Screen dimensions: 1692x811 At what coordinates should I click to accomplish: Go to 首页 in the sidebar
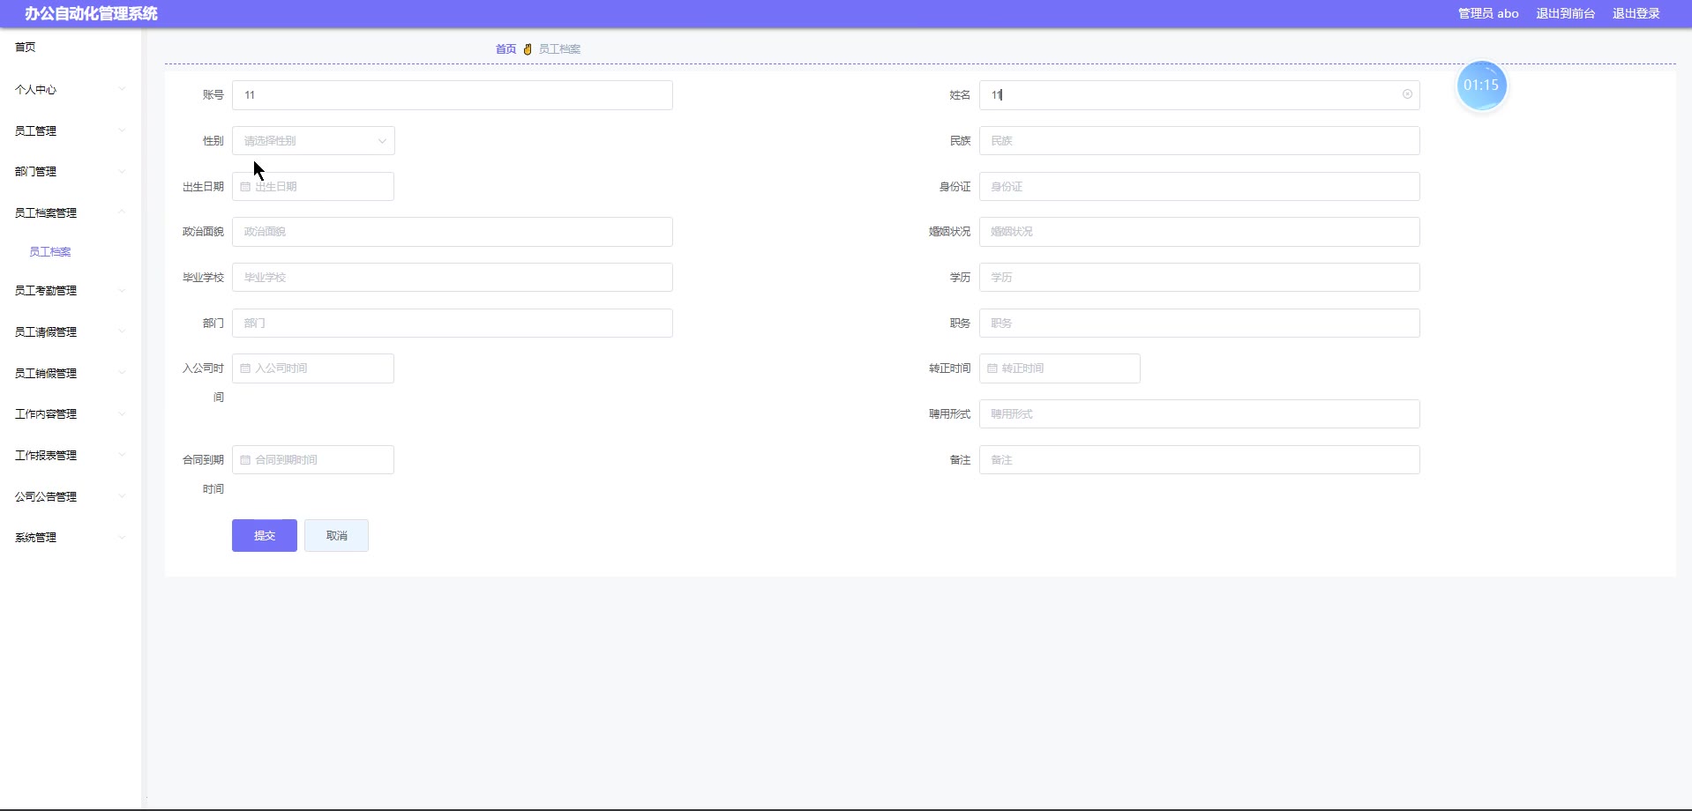tap(26, 48)
